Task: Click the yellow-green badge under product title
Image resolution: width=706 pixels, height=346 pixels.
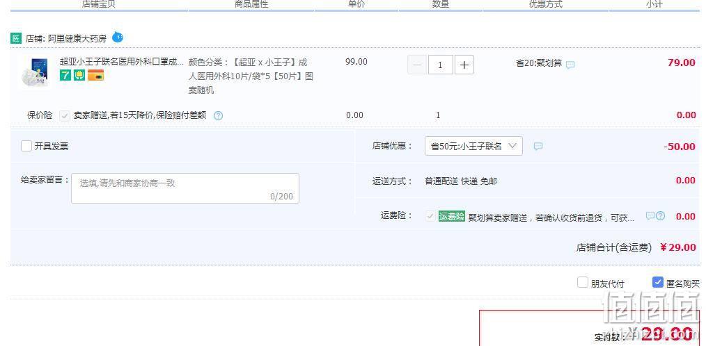Action: click(79, 75)
